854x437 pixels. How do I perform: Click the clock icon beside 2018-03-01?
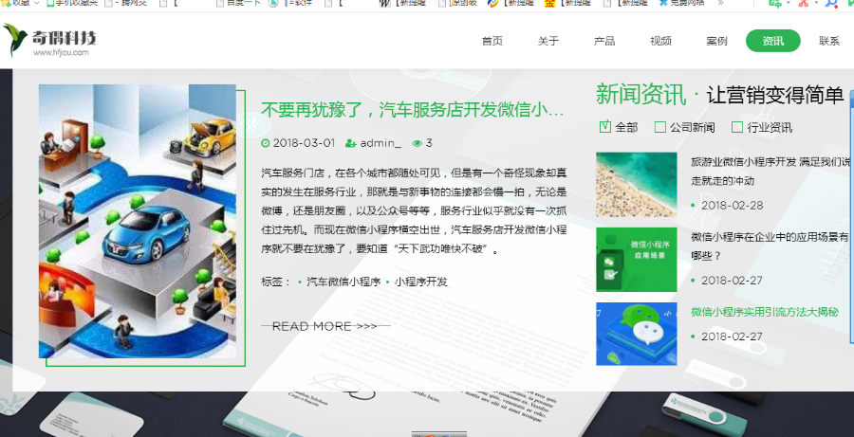(266, 143)
